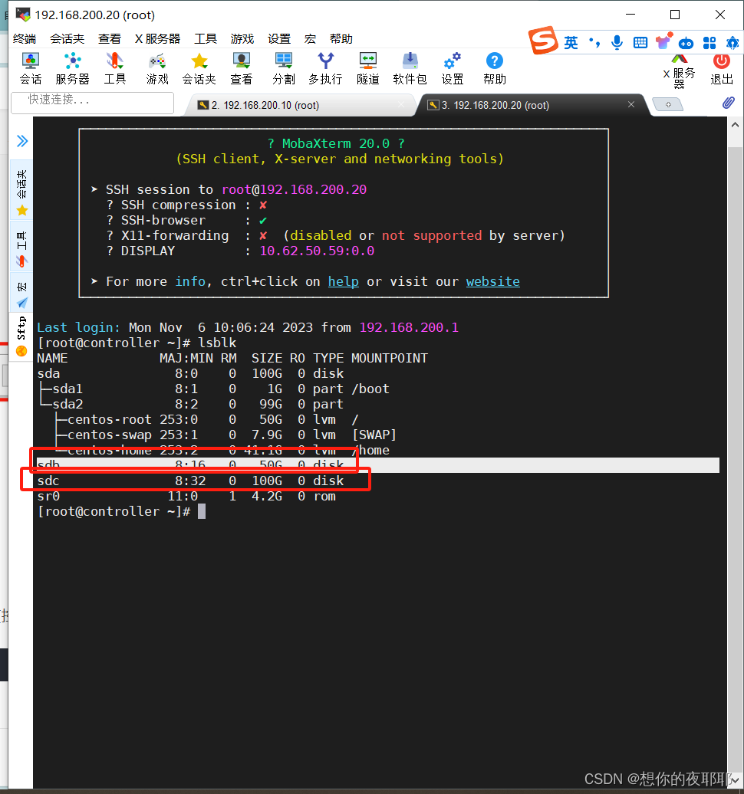Open the Sogou soft keyboard icon

point(640,43)
